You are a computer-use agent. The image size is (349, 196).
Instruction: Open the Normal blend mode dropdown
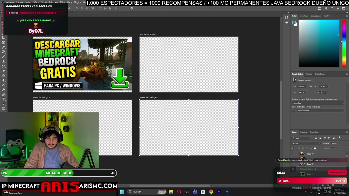(x=306, y=143)
